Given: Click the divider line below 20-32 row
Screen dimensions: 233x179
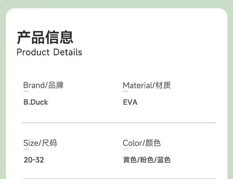Looking at the screenshot, I should pyautogui.click(x=119, y=178).
